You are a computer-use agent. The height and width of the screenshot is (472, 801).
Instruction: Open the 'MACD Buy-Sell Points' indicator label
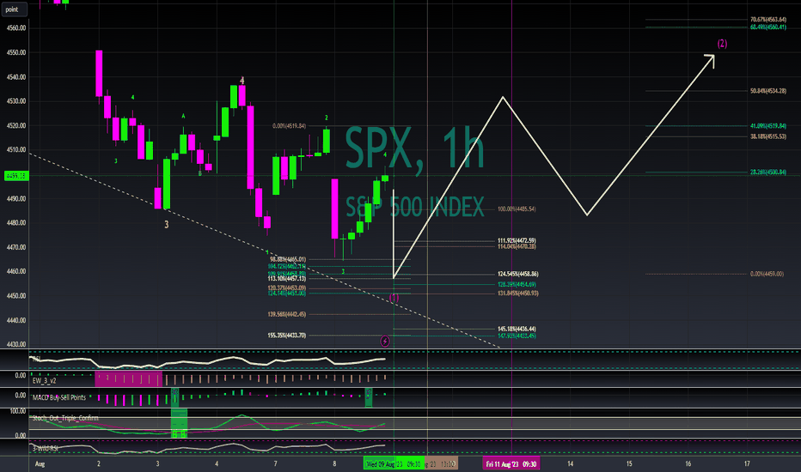tap(58, 397)
